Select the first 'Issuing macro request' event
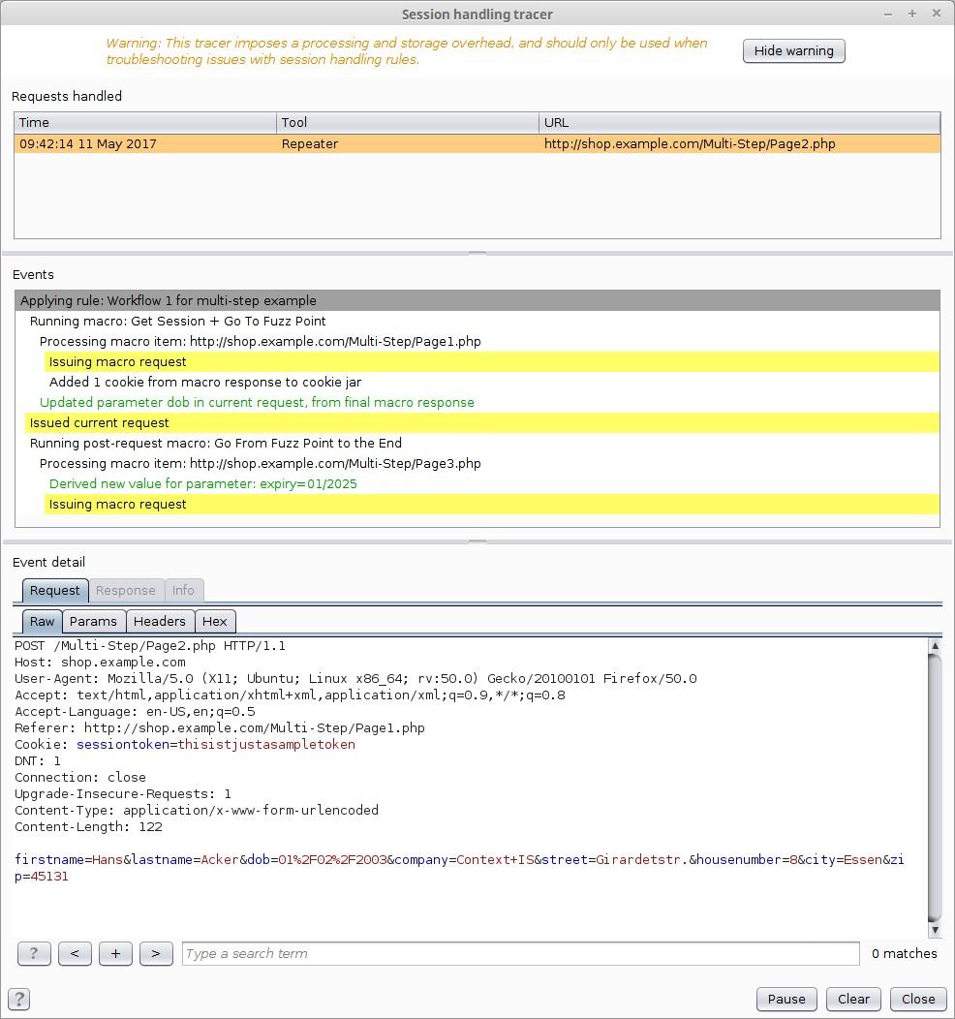This screenshot has width=955, height=1019. pyautogui.click(x=492, y=362)
